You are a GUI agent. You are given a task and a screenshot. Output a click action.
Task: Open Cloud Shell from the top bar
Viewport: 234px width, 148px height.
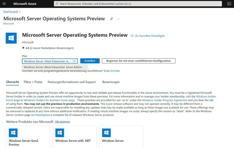click(229, 4)
